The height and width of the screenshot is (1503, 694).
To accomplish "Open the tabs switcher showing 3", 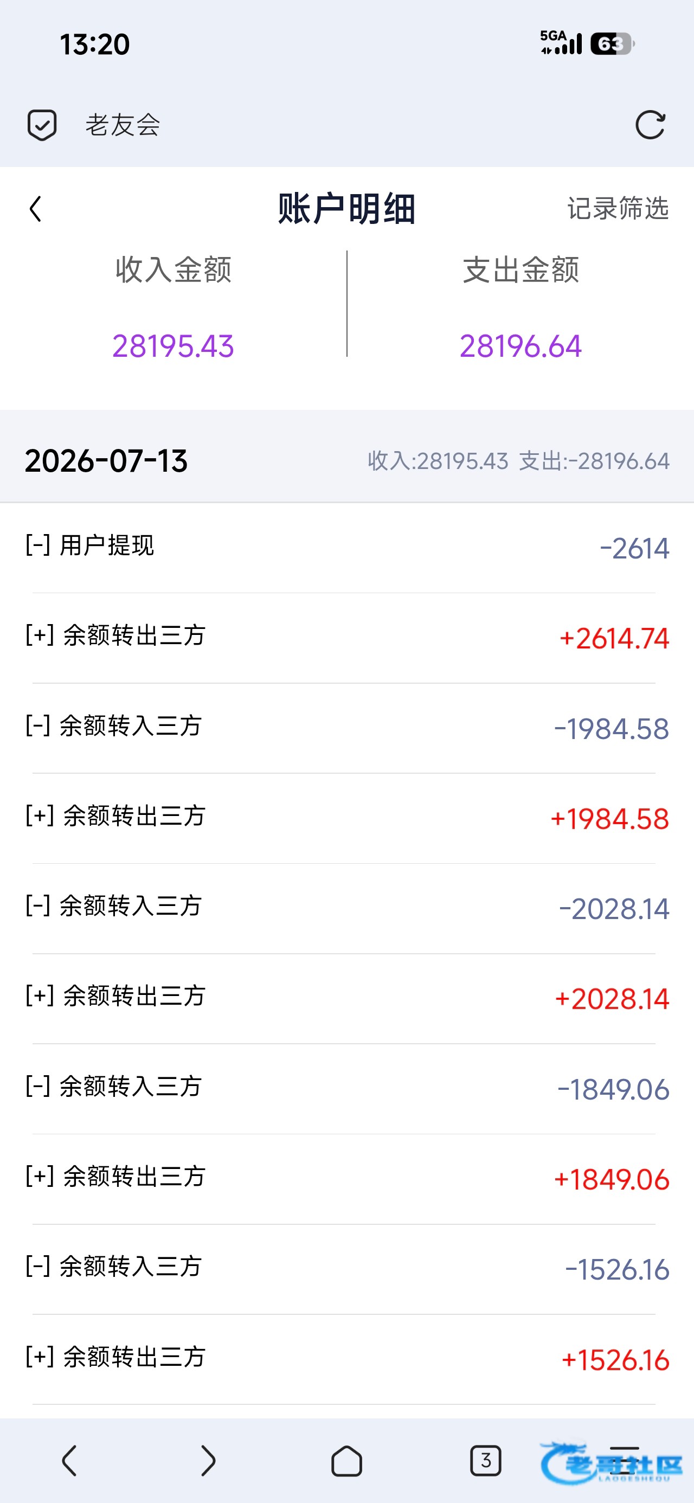I will click(486, 1461).
